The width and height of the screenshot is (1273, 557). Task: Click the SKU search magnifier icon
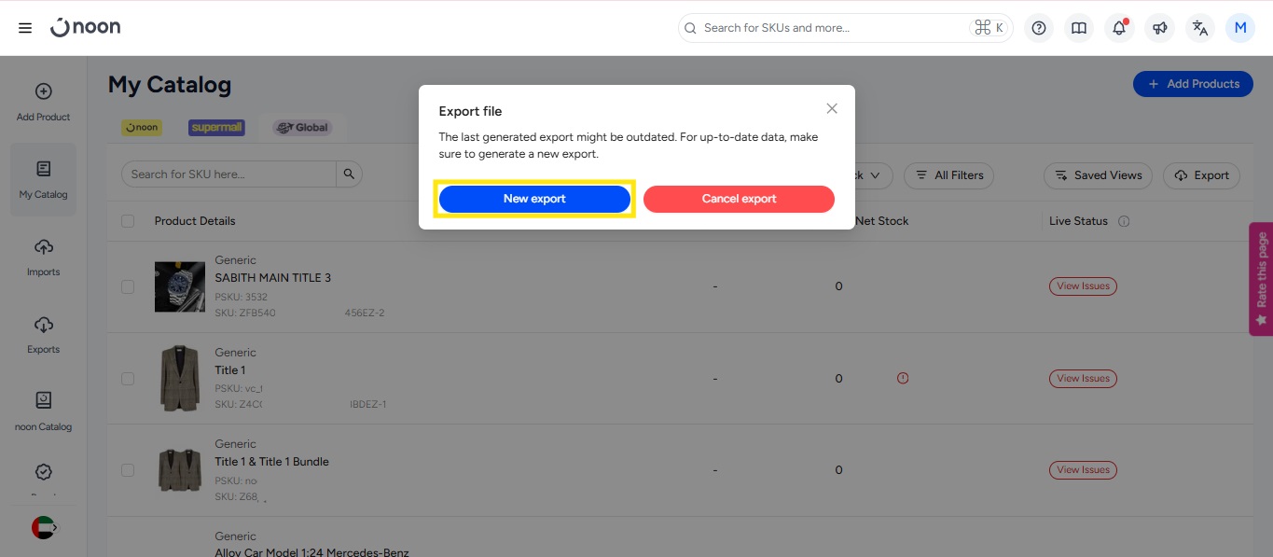click(x=349, y=174)
